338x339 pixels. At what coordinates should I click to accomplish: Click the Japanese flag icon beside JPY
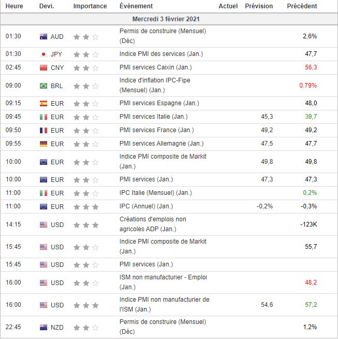(44, 54)
